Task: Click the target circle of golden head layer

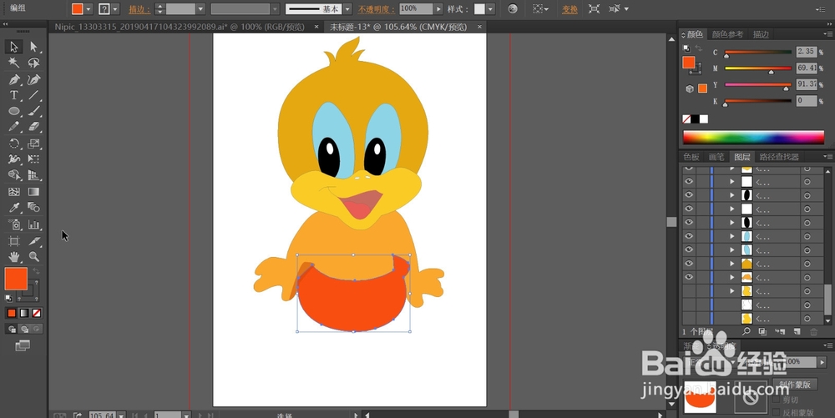Action: (807, 264)
